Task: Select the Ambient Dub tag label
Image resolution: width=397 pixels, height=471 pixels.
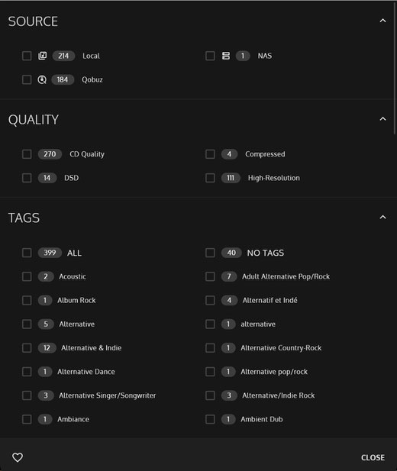Action: 261,419
